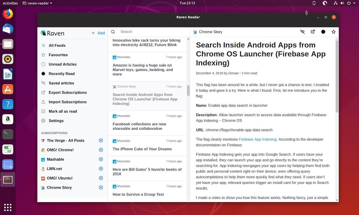Remove OMG! Ubuntu! subscription with x icon
The height and width of the screenshot is (215, 359).
[x=101, y=178]
